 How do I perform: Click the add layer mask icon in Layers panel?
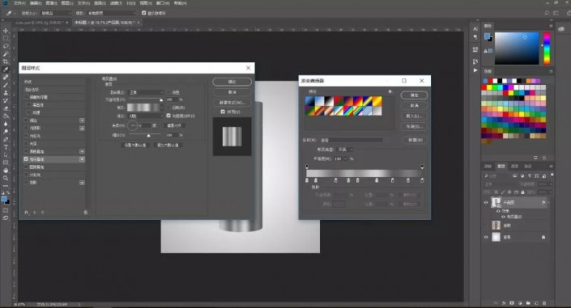pyautogui.click(x=512, y=303)
